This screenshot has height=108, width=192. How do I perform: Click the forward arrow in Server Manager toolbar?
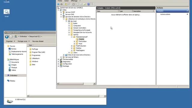click(61, 4)
